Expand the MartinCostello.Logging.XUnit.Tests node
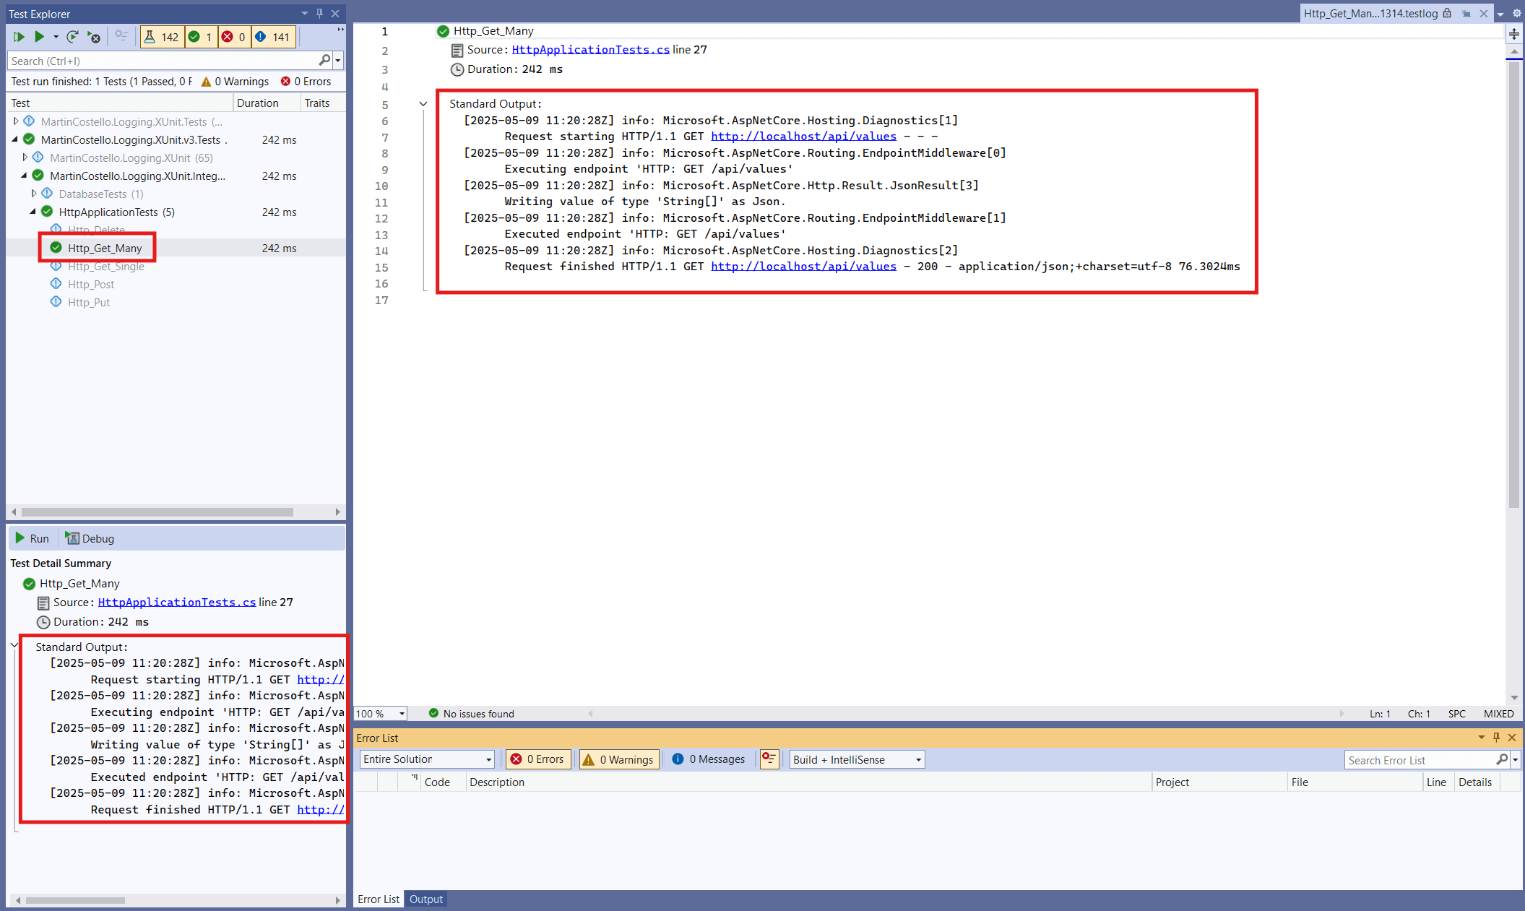Image resolution: width=1525 pixels, height=911 pixels. coord(16,121)
